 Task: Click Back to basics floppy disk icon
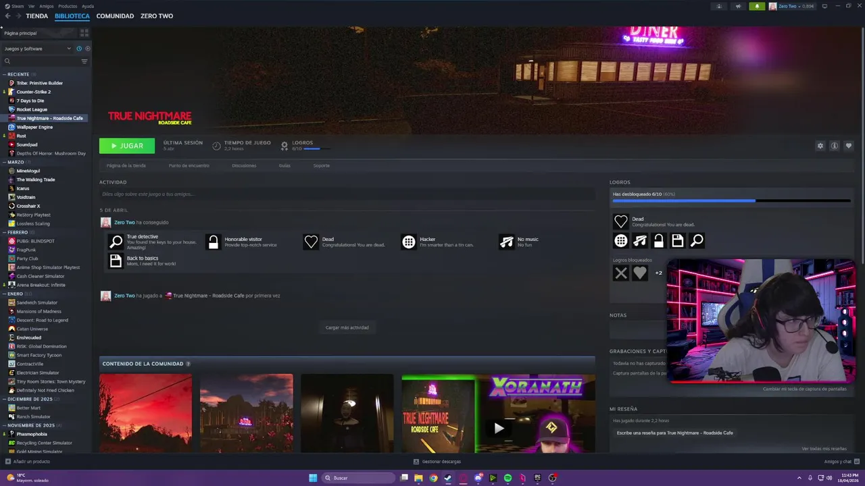(x=116, y=261)
